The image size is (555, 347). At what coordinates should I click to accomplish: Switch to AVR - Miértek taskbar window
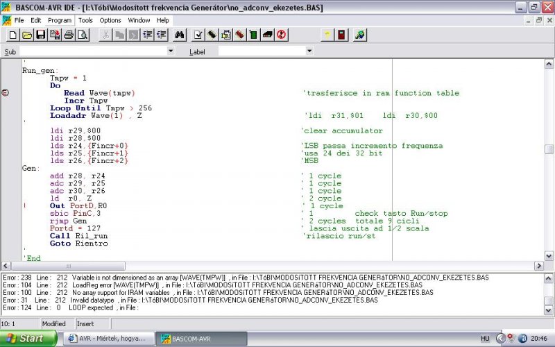pyautogui.click(x=109, y=339)
